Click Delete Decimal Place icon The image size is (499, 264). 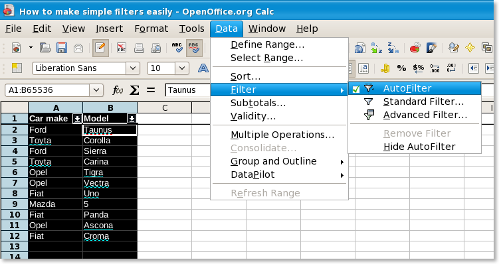[x=451, y=68]
